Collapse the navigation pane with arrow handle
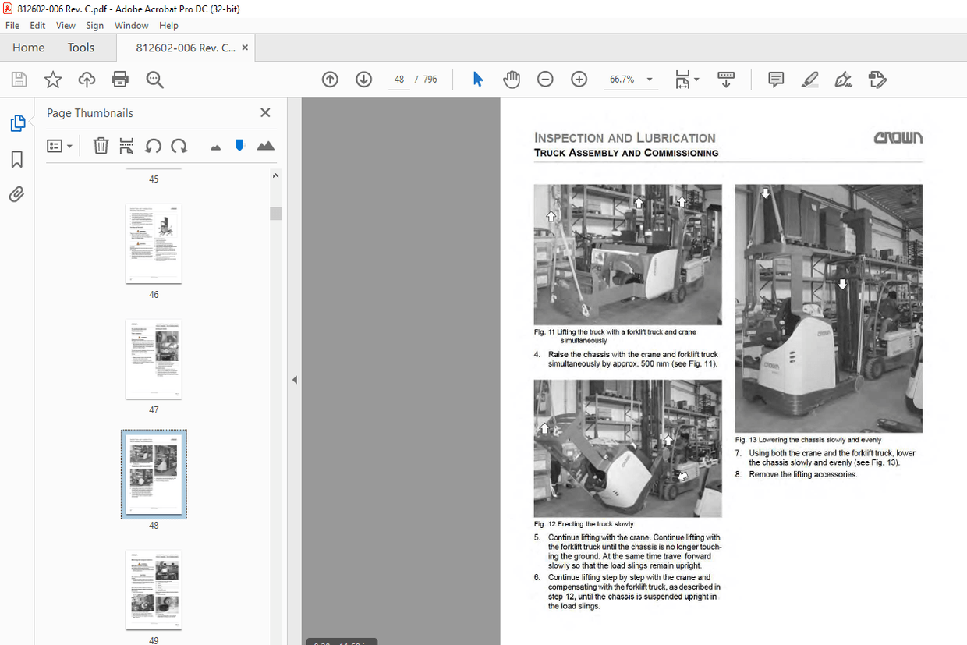The height and width of the screenshot is (645, 967). 295,380
